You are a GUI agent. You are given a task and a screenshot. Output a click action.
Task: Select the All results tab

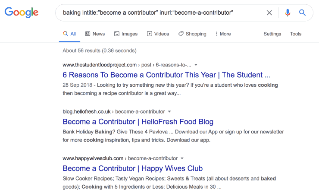69,34
